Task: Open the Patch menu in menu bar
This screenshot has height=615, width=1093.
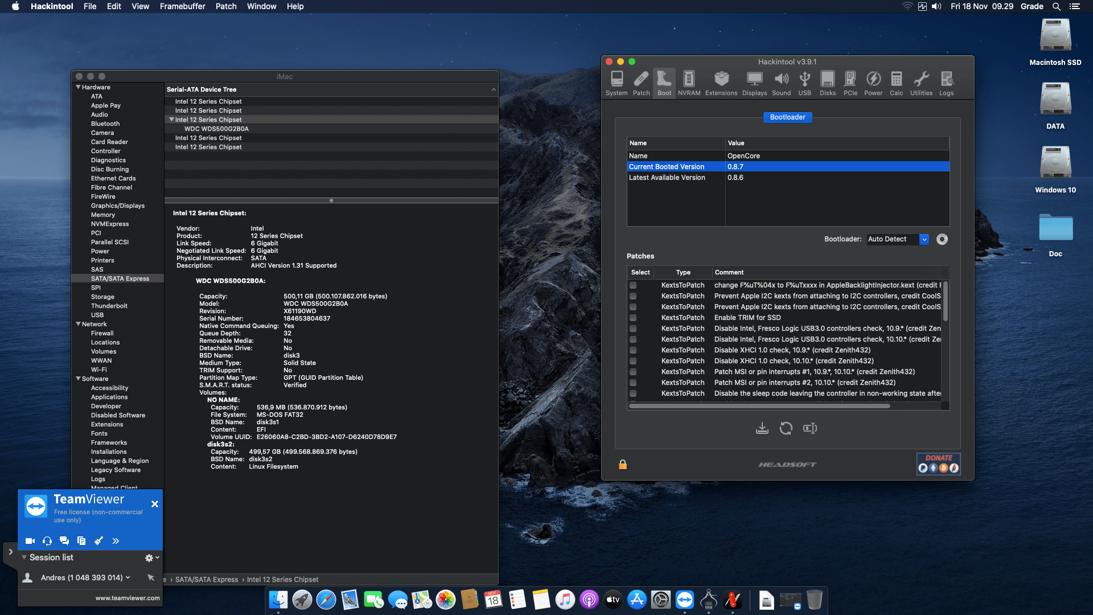Action: coord(225,6)
